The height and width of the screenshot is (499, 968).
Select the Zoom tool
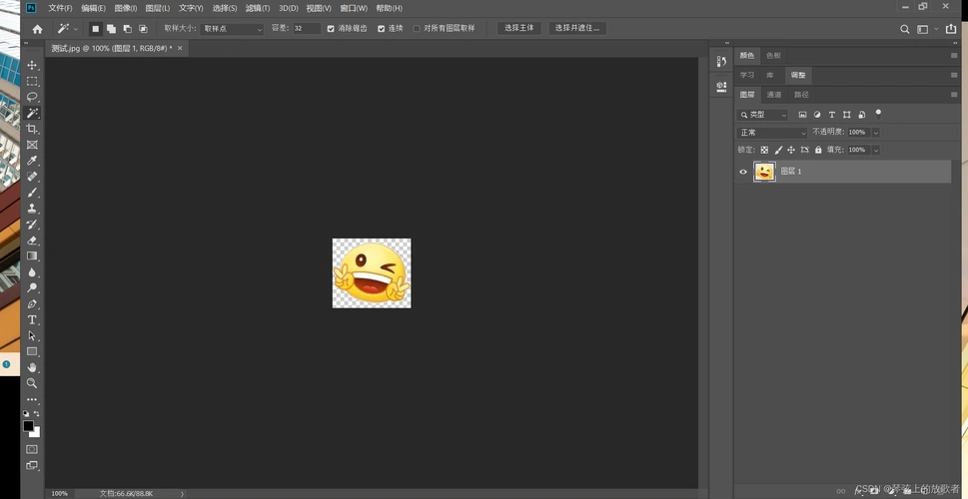point(32,383)
